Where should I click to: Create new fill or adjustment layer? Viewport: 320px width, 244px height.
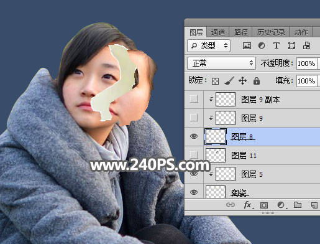281,205
